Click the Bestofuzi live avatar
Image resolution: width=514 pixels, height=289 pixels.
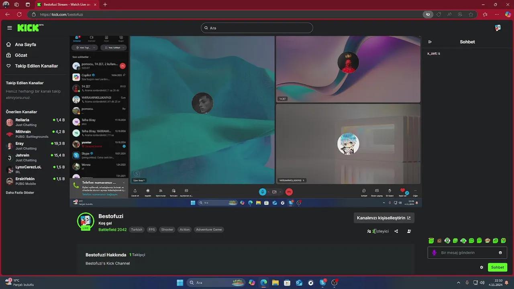coord(86,221)
